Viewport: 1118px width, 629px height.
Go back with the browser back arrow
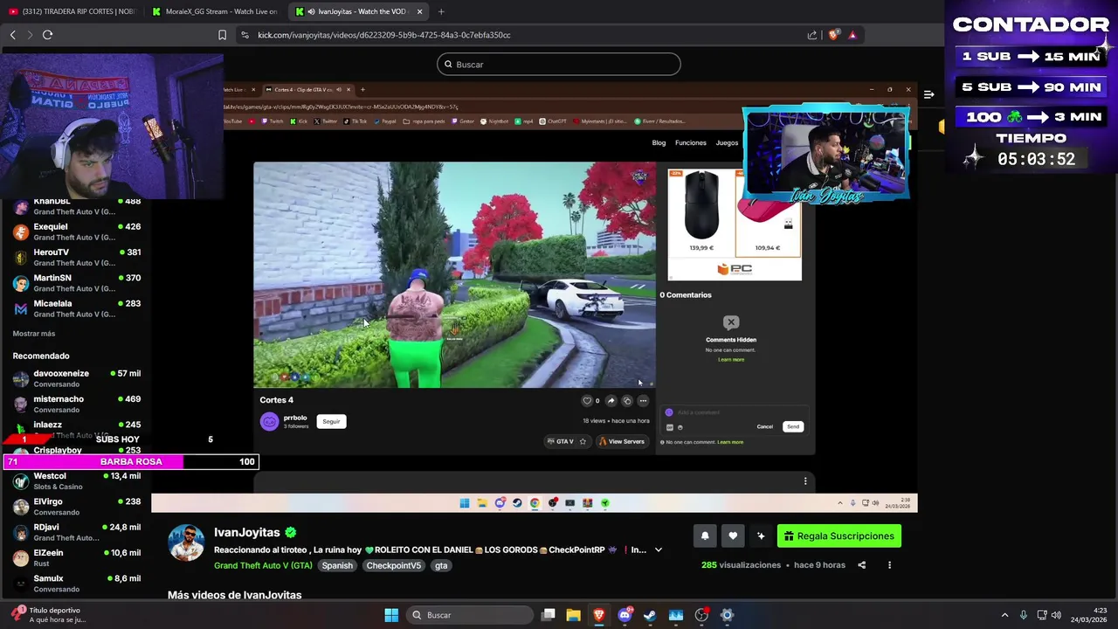13,35
